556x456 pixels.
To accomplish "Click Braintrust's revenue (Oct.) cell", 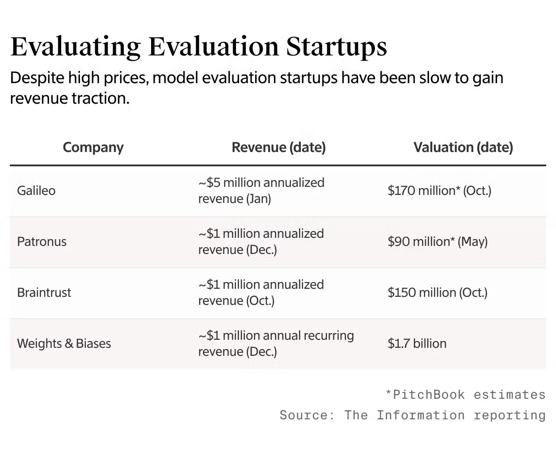I will tap(261, 292).
